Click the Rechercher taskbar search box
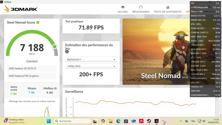The image size is (222, 125). tap(72, 121)
